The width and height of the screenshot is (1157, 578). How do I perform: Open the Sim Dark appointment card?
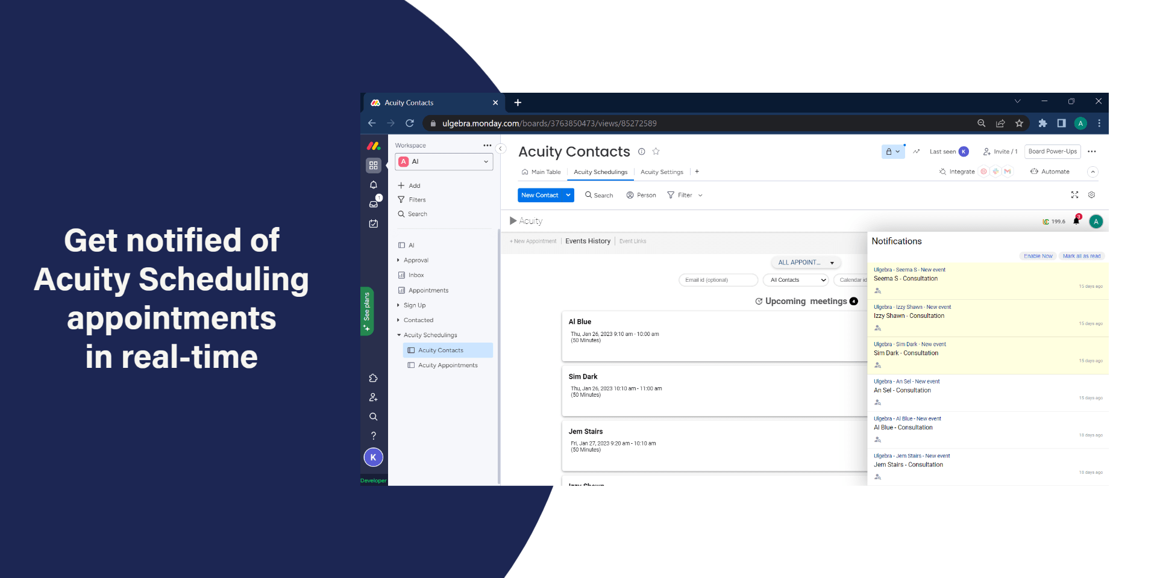[x=715, y=391]
